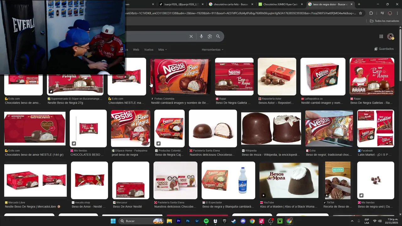Image resolution: width=402 pixels, height=226 pixels.
Task: Open Choco Besos Pastelería Santa Elena thumbnail
Action: pyautogui.click(x=176, y=180)
